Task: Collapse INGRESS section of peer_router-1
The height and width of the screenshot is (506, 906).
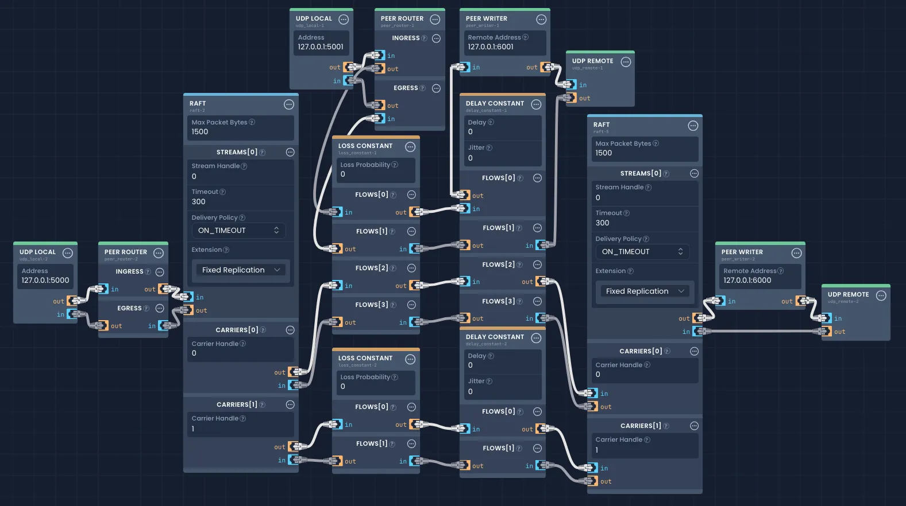Action: [436, 38]
